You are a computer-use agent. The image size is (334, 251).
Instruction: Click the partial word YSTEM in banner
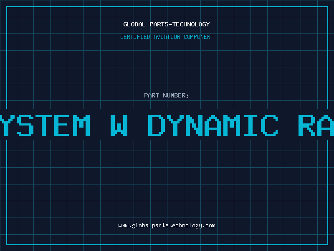(45, 125)
